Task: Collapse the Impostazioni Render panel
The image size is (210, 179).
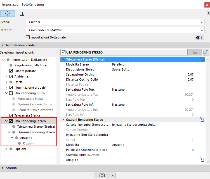Action: coord(3,45)
